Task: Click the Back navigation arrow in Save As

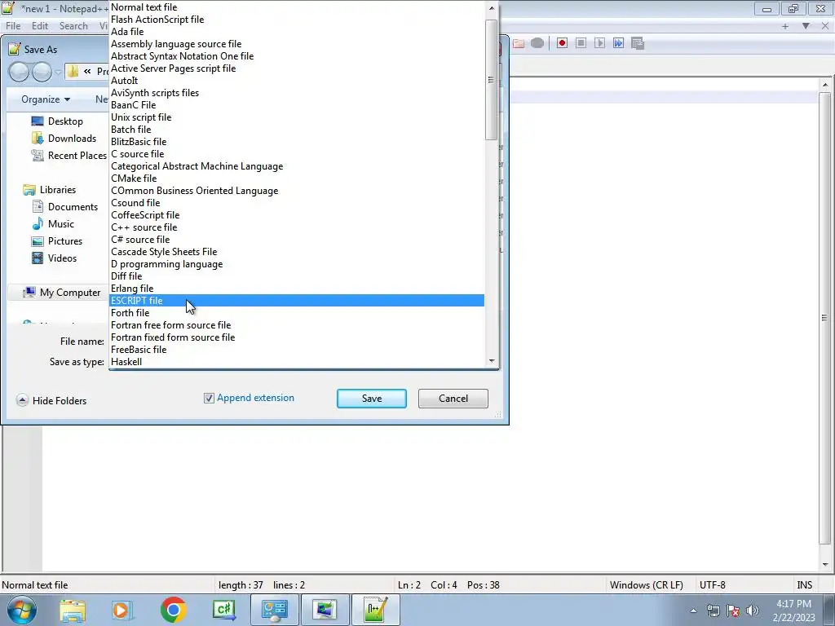Action: coord(19,72)
